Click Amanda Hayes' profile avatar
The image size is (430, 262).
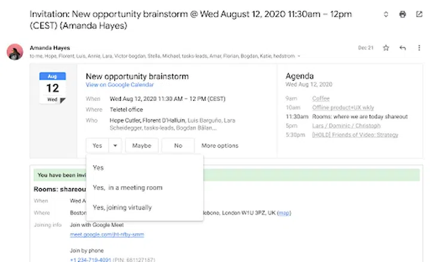click(x=15, y=52)
